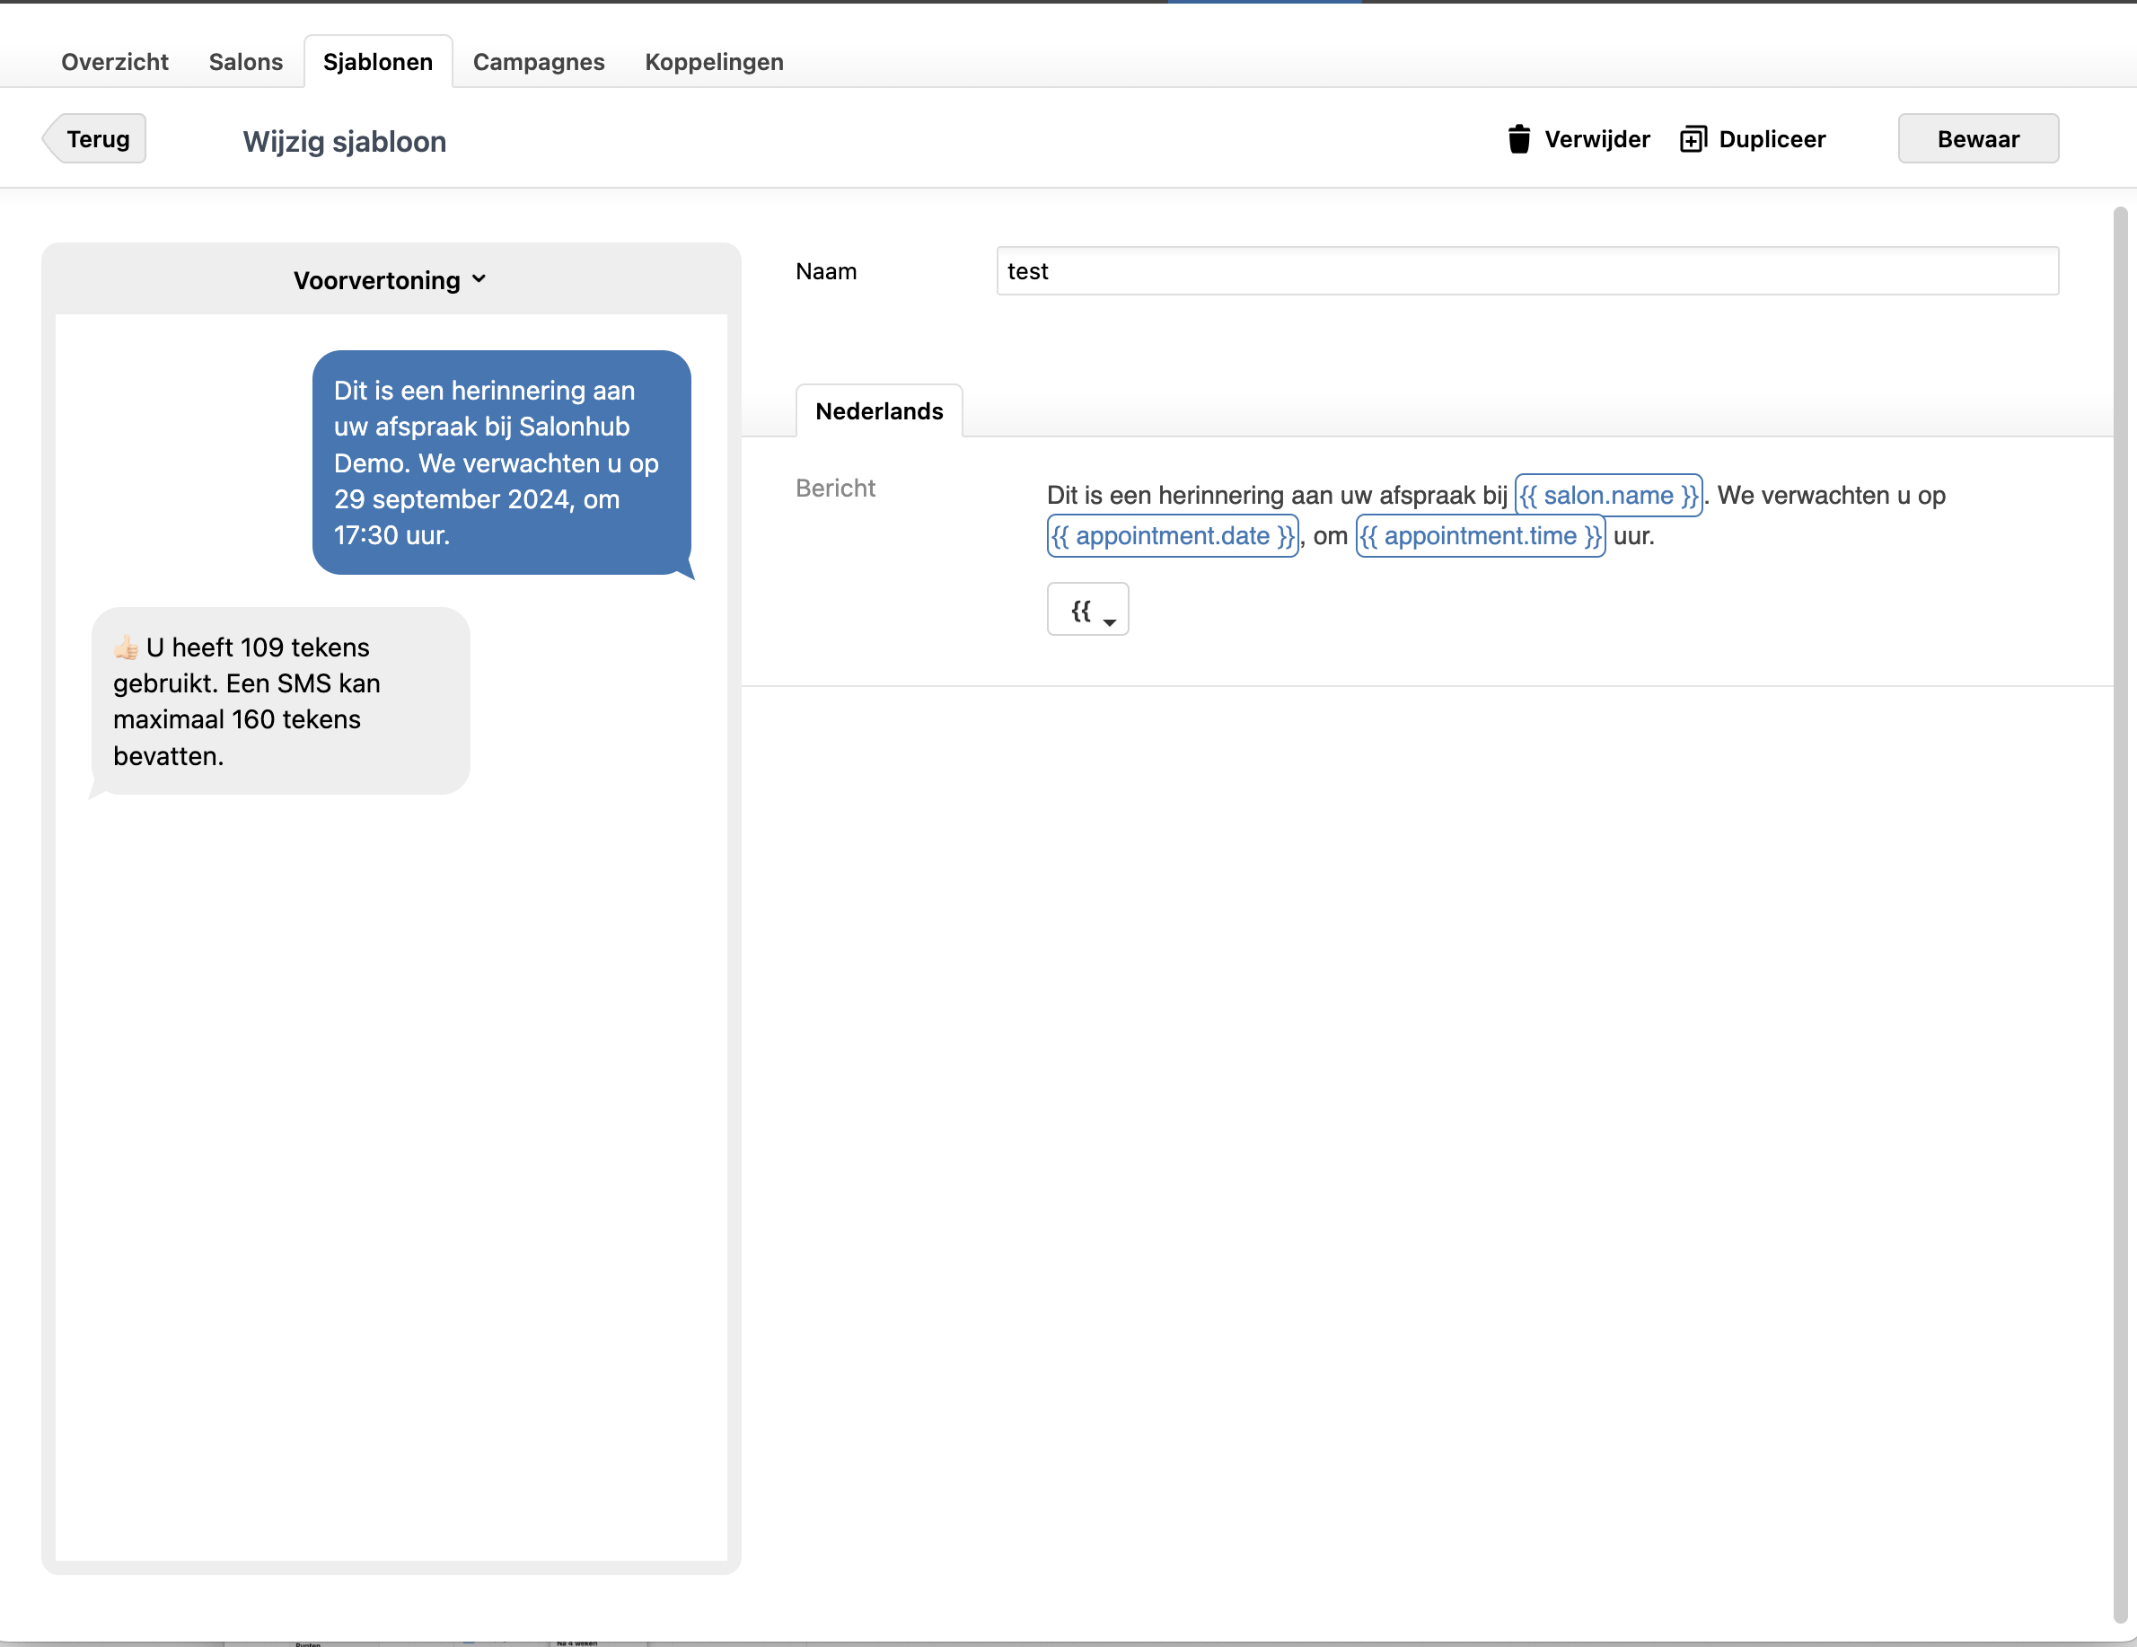Select the Nederlands language tab
Viewport: 2137px width, 1647px height.
pos(879,411)
